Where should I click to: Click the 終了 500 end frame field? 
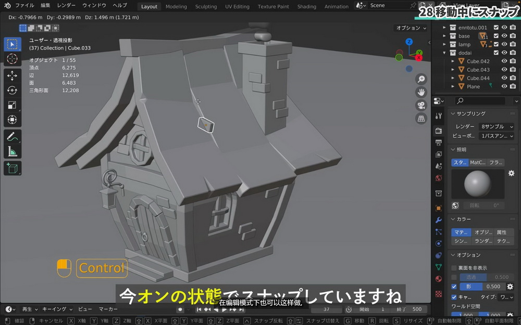tap(410, 309)
